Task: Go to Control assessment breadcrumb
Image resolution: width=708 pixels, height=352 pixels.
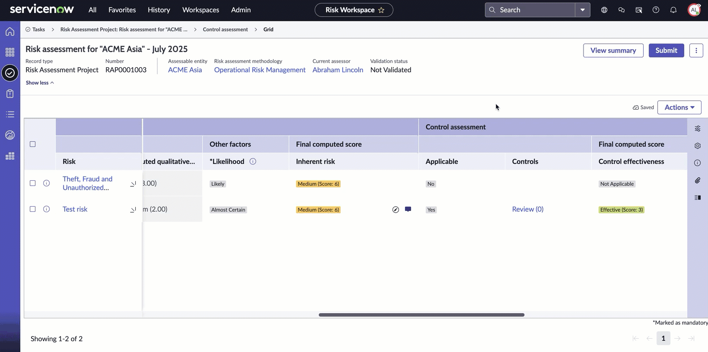Action: (x=225, y=29)
